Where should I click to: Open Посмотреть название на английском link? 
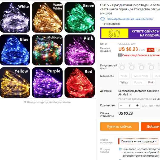(x=130, y=19)
